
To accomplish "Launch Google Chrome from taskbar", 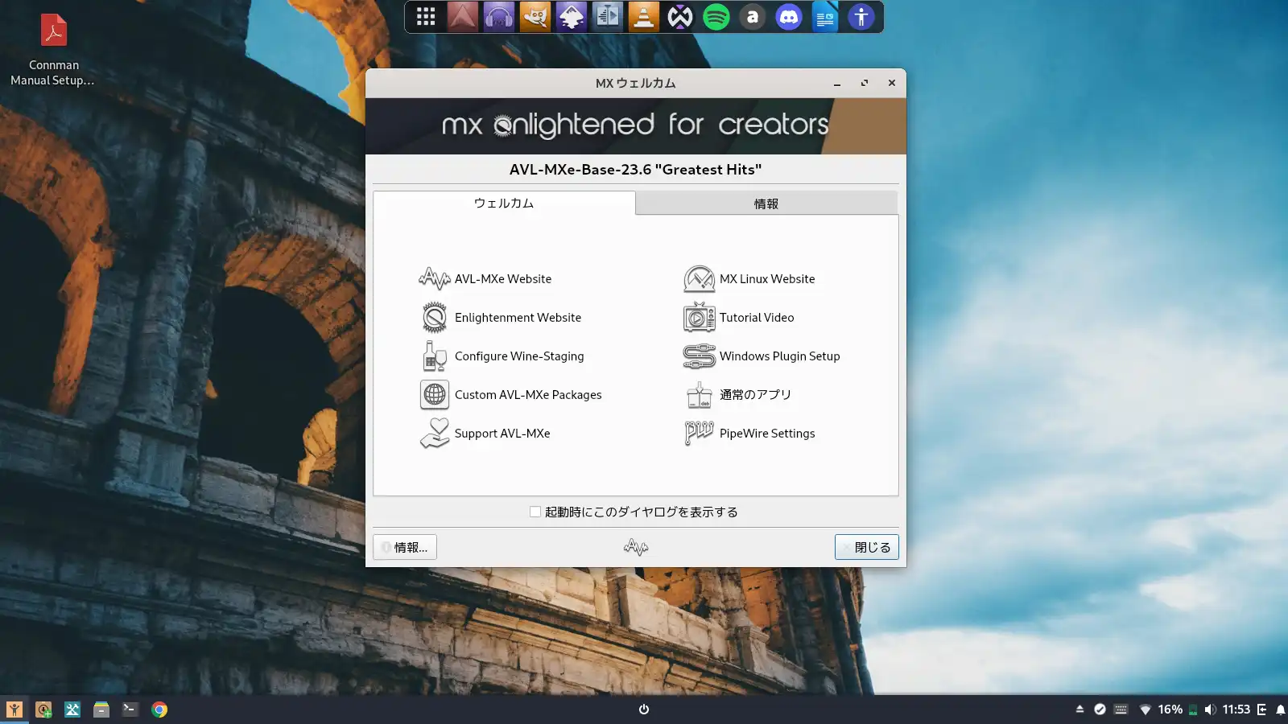I will (x=159, y=710).
